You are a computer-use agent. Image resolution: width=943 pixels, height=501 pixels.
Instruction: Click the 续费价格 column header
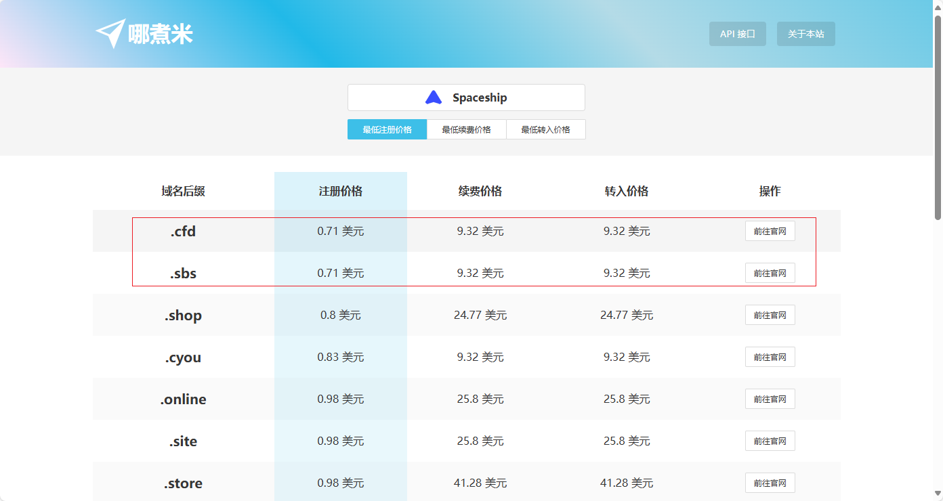(480, 191)
